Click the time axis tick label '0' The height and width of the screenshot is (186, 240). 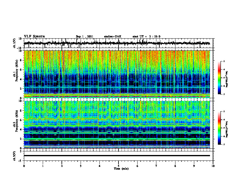click(x=24, y=166)
